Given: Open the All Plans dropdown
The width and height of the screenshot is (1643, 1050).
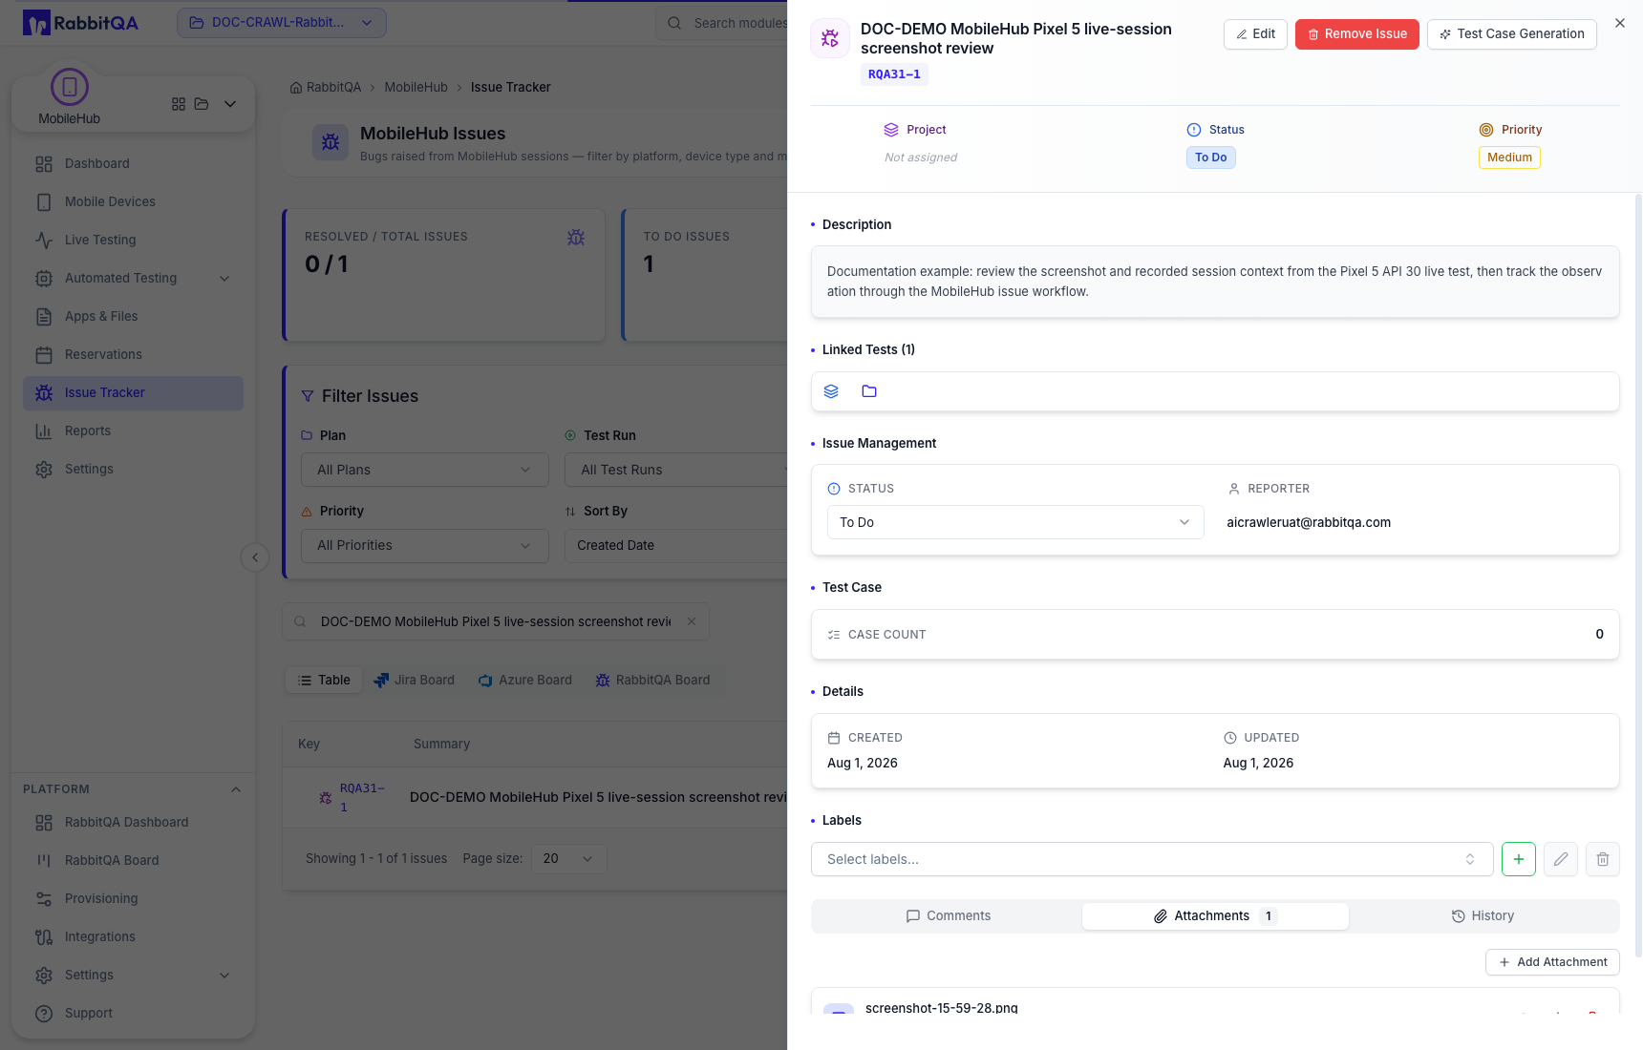Looking at the screenshot, I should 425,470.
